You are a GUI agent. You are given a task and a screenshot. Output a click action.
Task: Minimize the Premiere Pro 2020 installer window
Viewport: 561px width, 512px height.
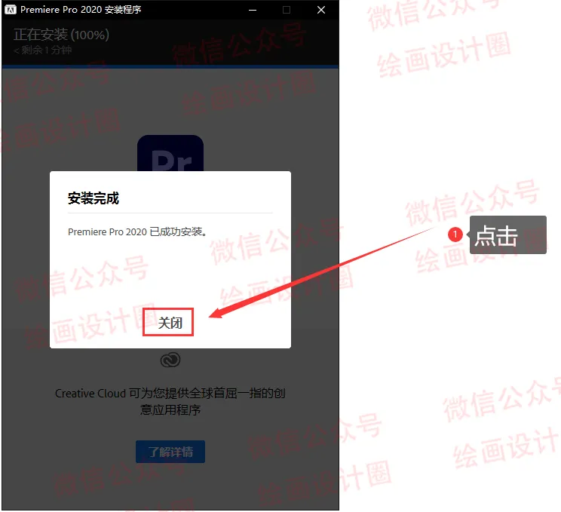(253, 10)
